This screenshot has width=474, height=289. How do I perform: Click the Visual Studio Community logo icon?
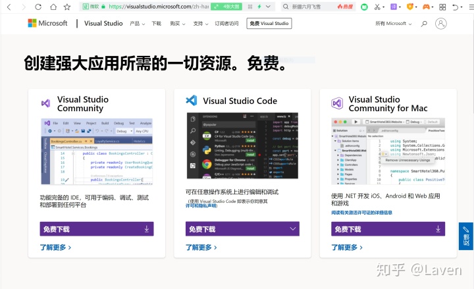(45, 103)
